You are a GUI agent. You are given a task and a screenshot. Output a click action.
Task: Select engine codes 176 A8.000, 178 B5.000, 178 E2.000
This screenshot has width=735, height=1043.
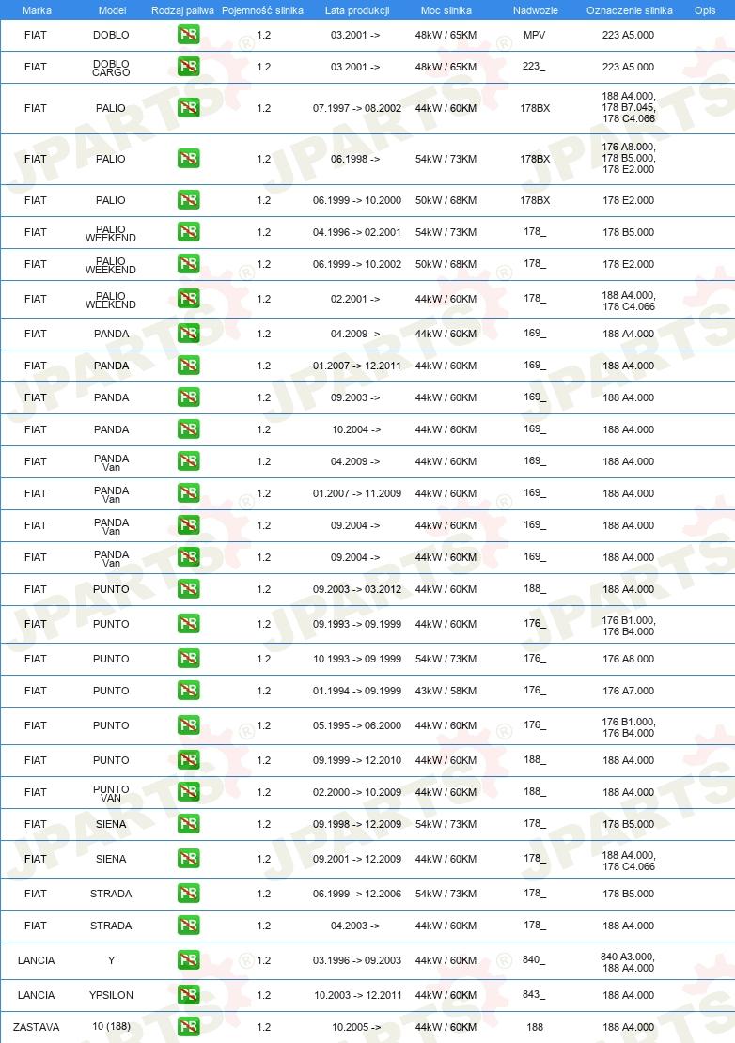click(629, 158)
